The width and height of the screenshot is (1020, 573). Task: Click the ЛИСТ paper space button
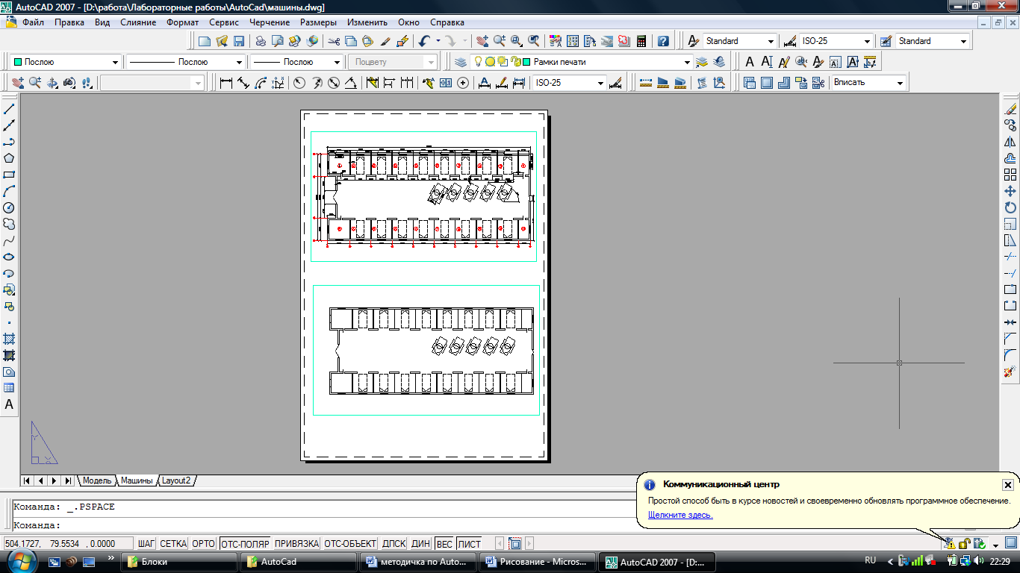pyautogui.click(x=470, y=544)
